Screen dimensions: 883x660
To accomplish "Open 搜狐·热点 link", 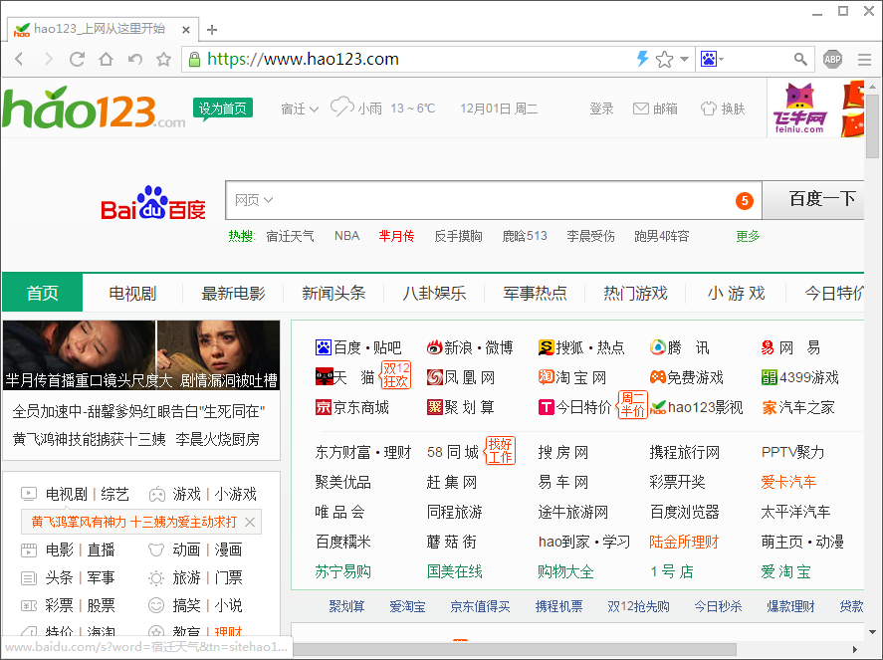I will coord(581,347).
